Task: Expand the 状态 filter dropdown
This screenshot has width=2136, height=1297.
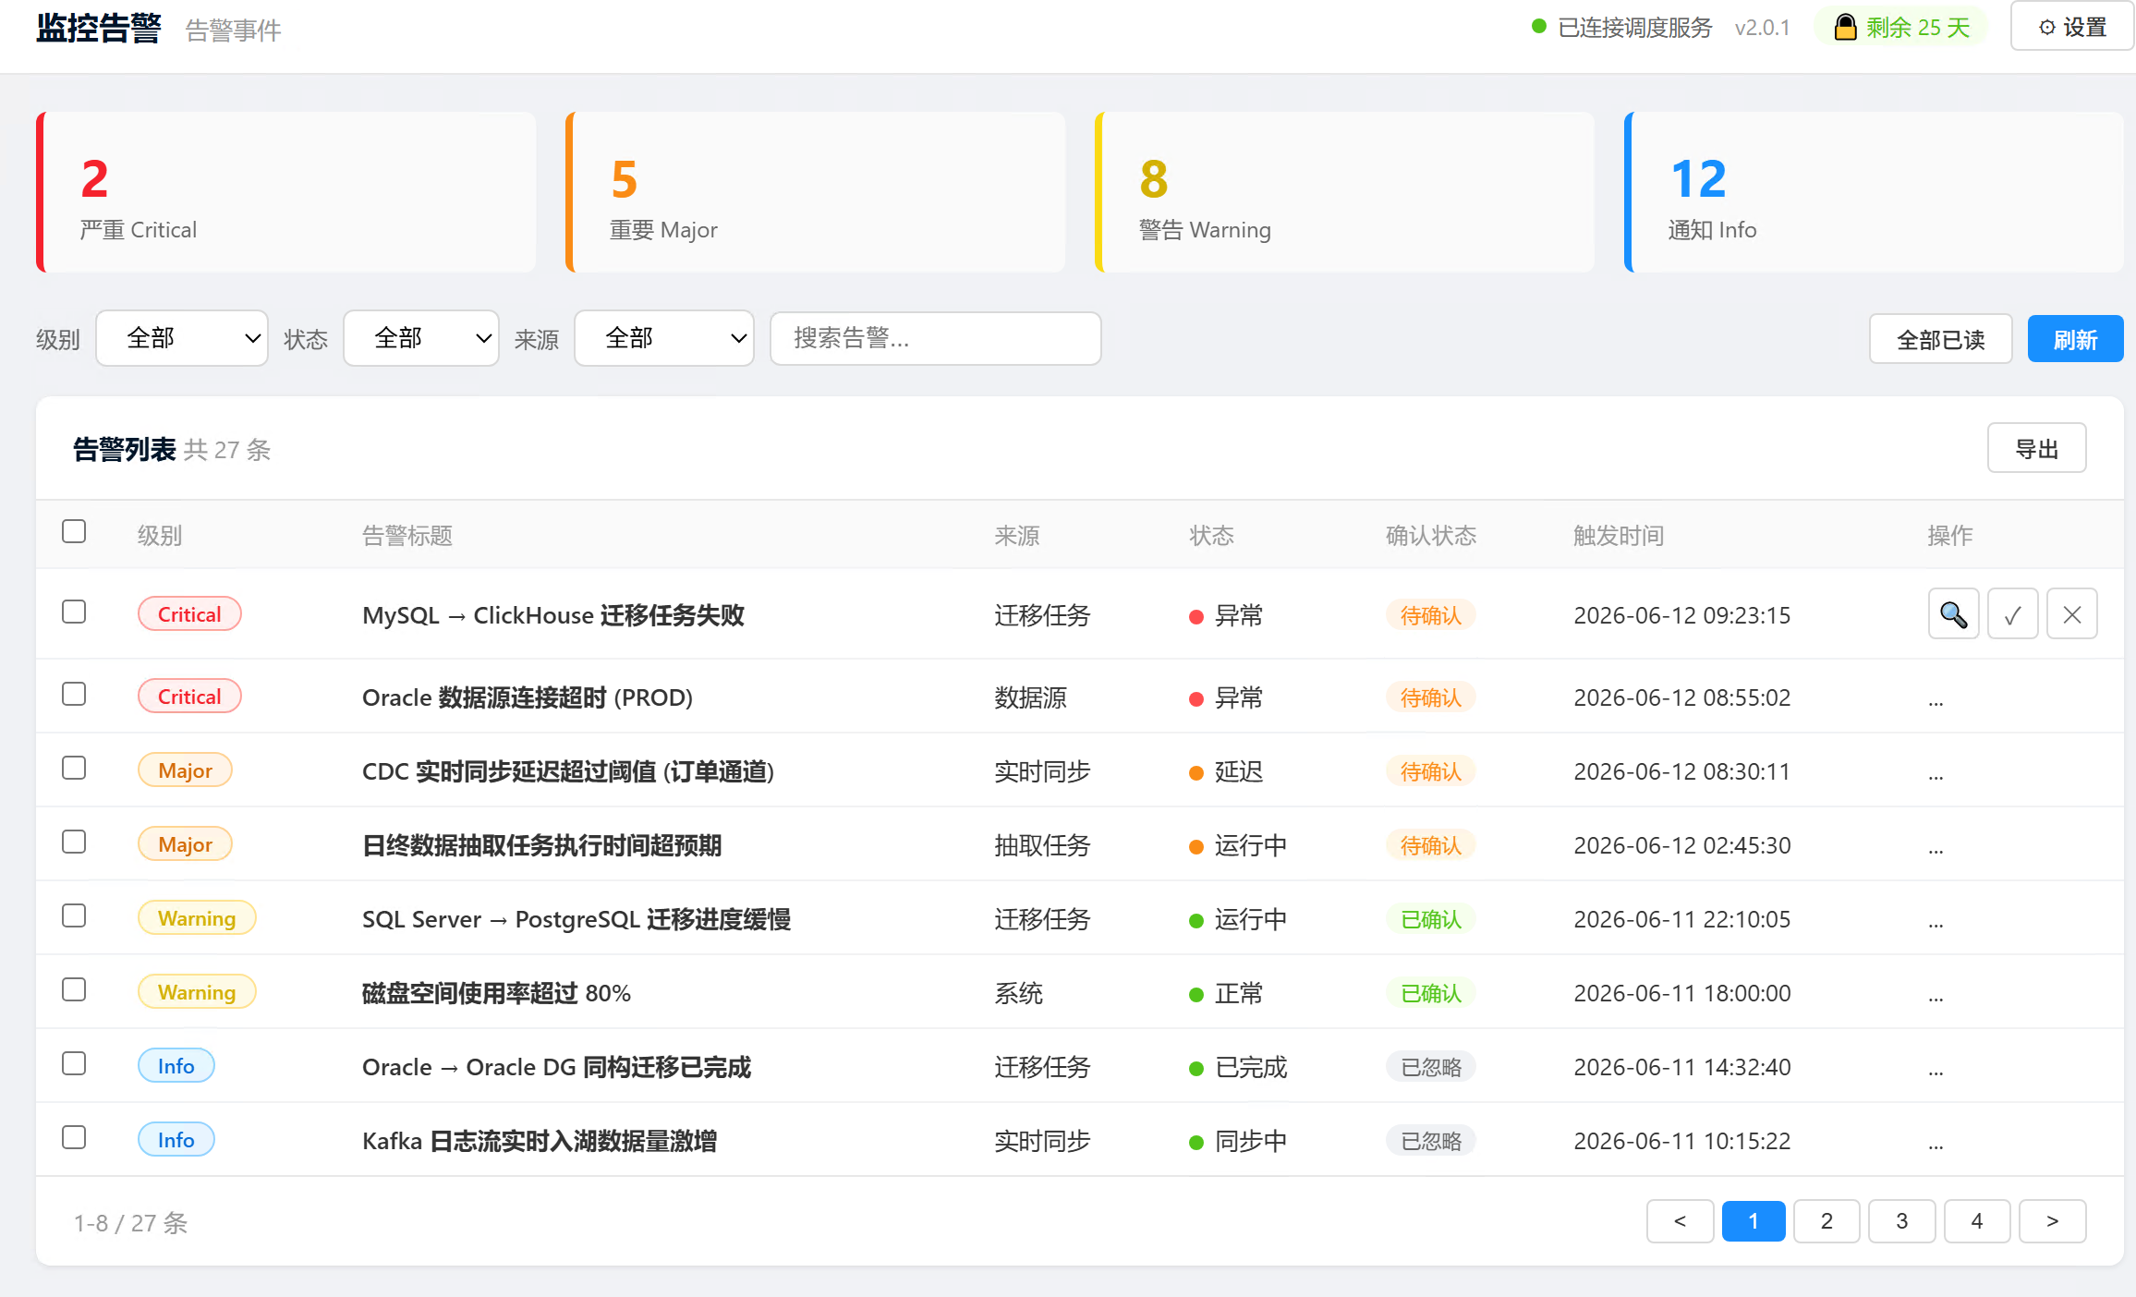Action: tap(421, 338)
